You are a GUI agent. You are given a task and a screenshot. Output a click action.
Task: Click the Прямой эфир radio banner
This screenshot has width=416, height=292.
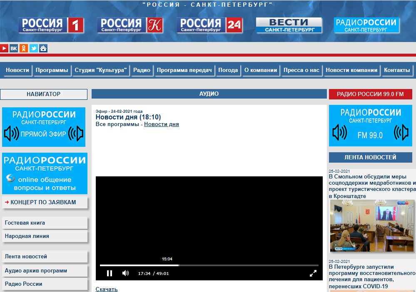(44, 127)
